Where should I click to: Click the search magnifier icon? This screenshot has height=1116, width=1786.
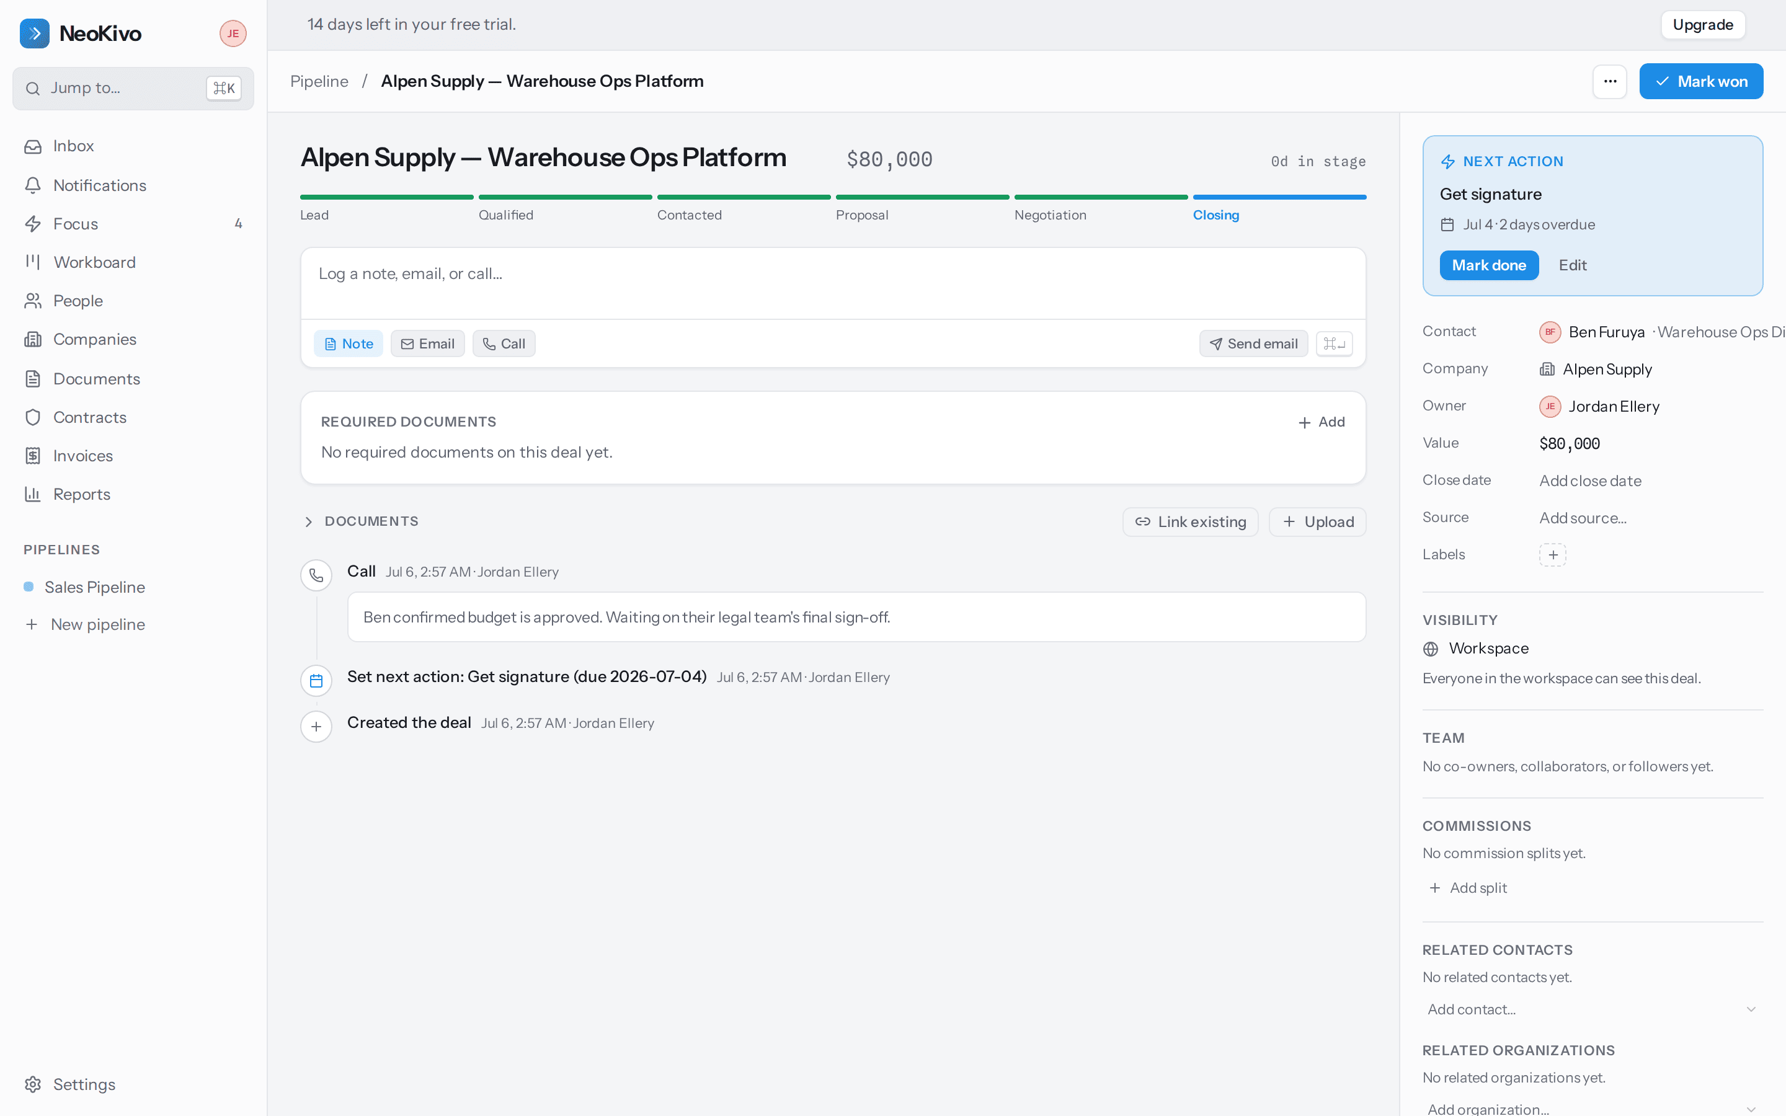(32, 89)
